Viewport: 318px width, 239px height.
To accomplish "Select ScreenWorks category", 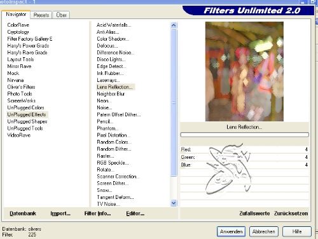I will [22, 101].
